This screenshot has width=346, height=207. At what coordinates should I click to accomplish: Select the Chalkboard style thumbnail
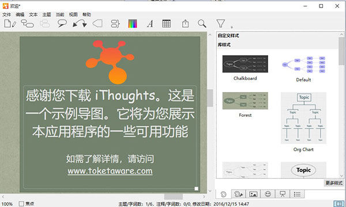[245, 64]
